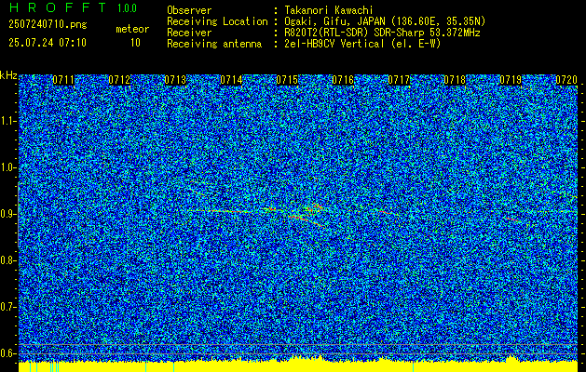Screen dimensions: 586x372
Task: Click the 'Receiving antenna' label
Action: click(214, 44)
